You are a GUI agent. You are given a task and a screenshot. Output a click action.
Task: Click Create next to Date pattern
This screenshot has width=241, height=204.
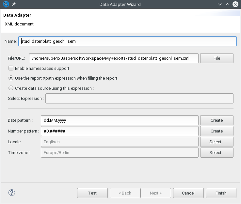coord(217,120)
